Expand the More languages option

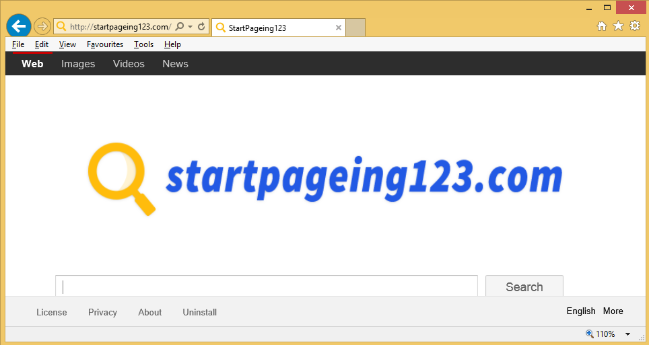pos(613,311)
